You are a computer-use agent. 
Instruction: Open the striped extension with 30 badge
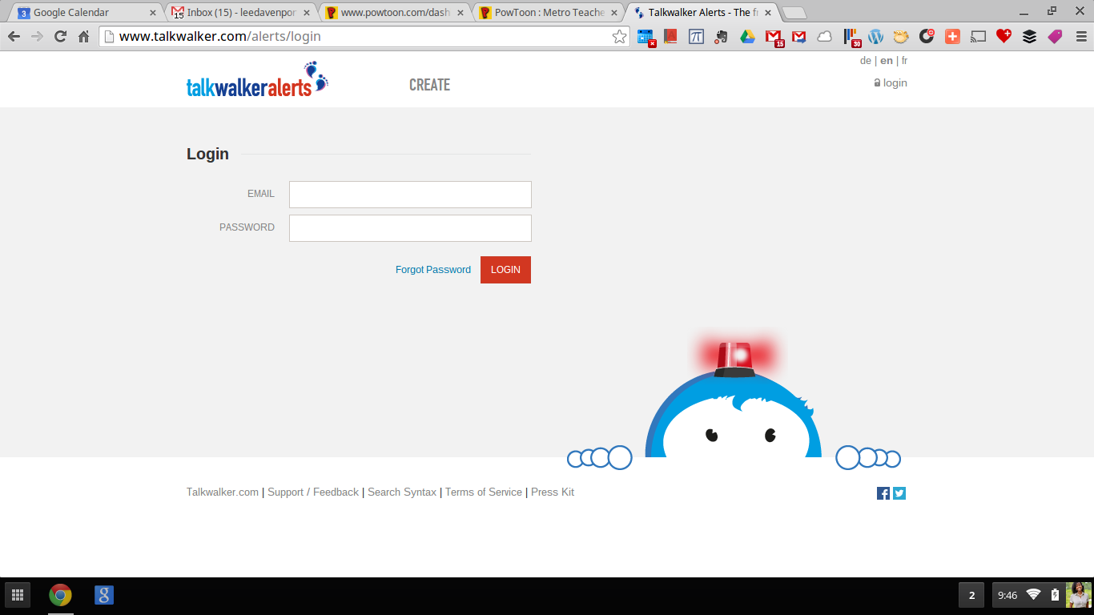coord(851,37)
